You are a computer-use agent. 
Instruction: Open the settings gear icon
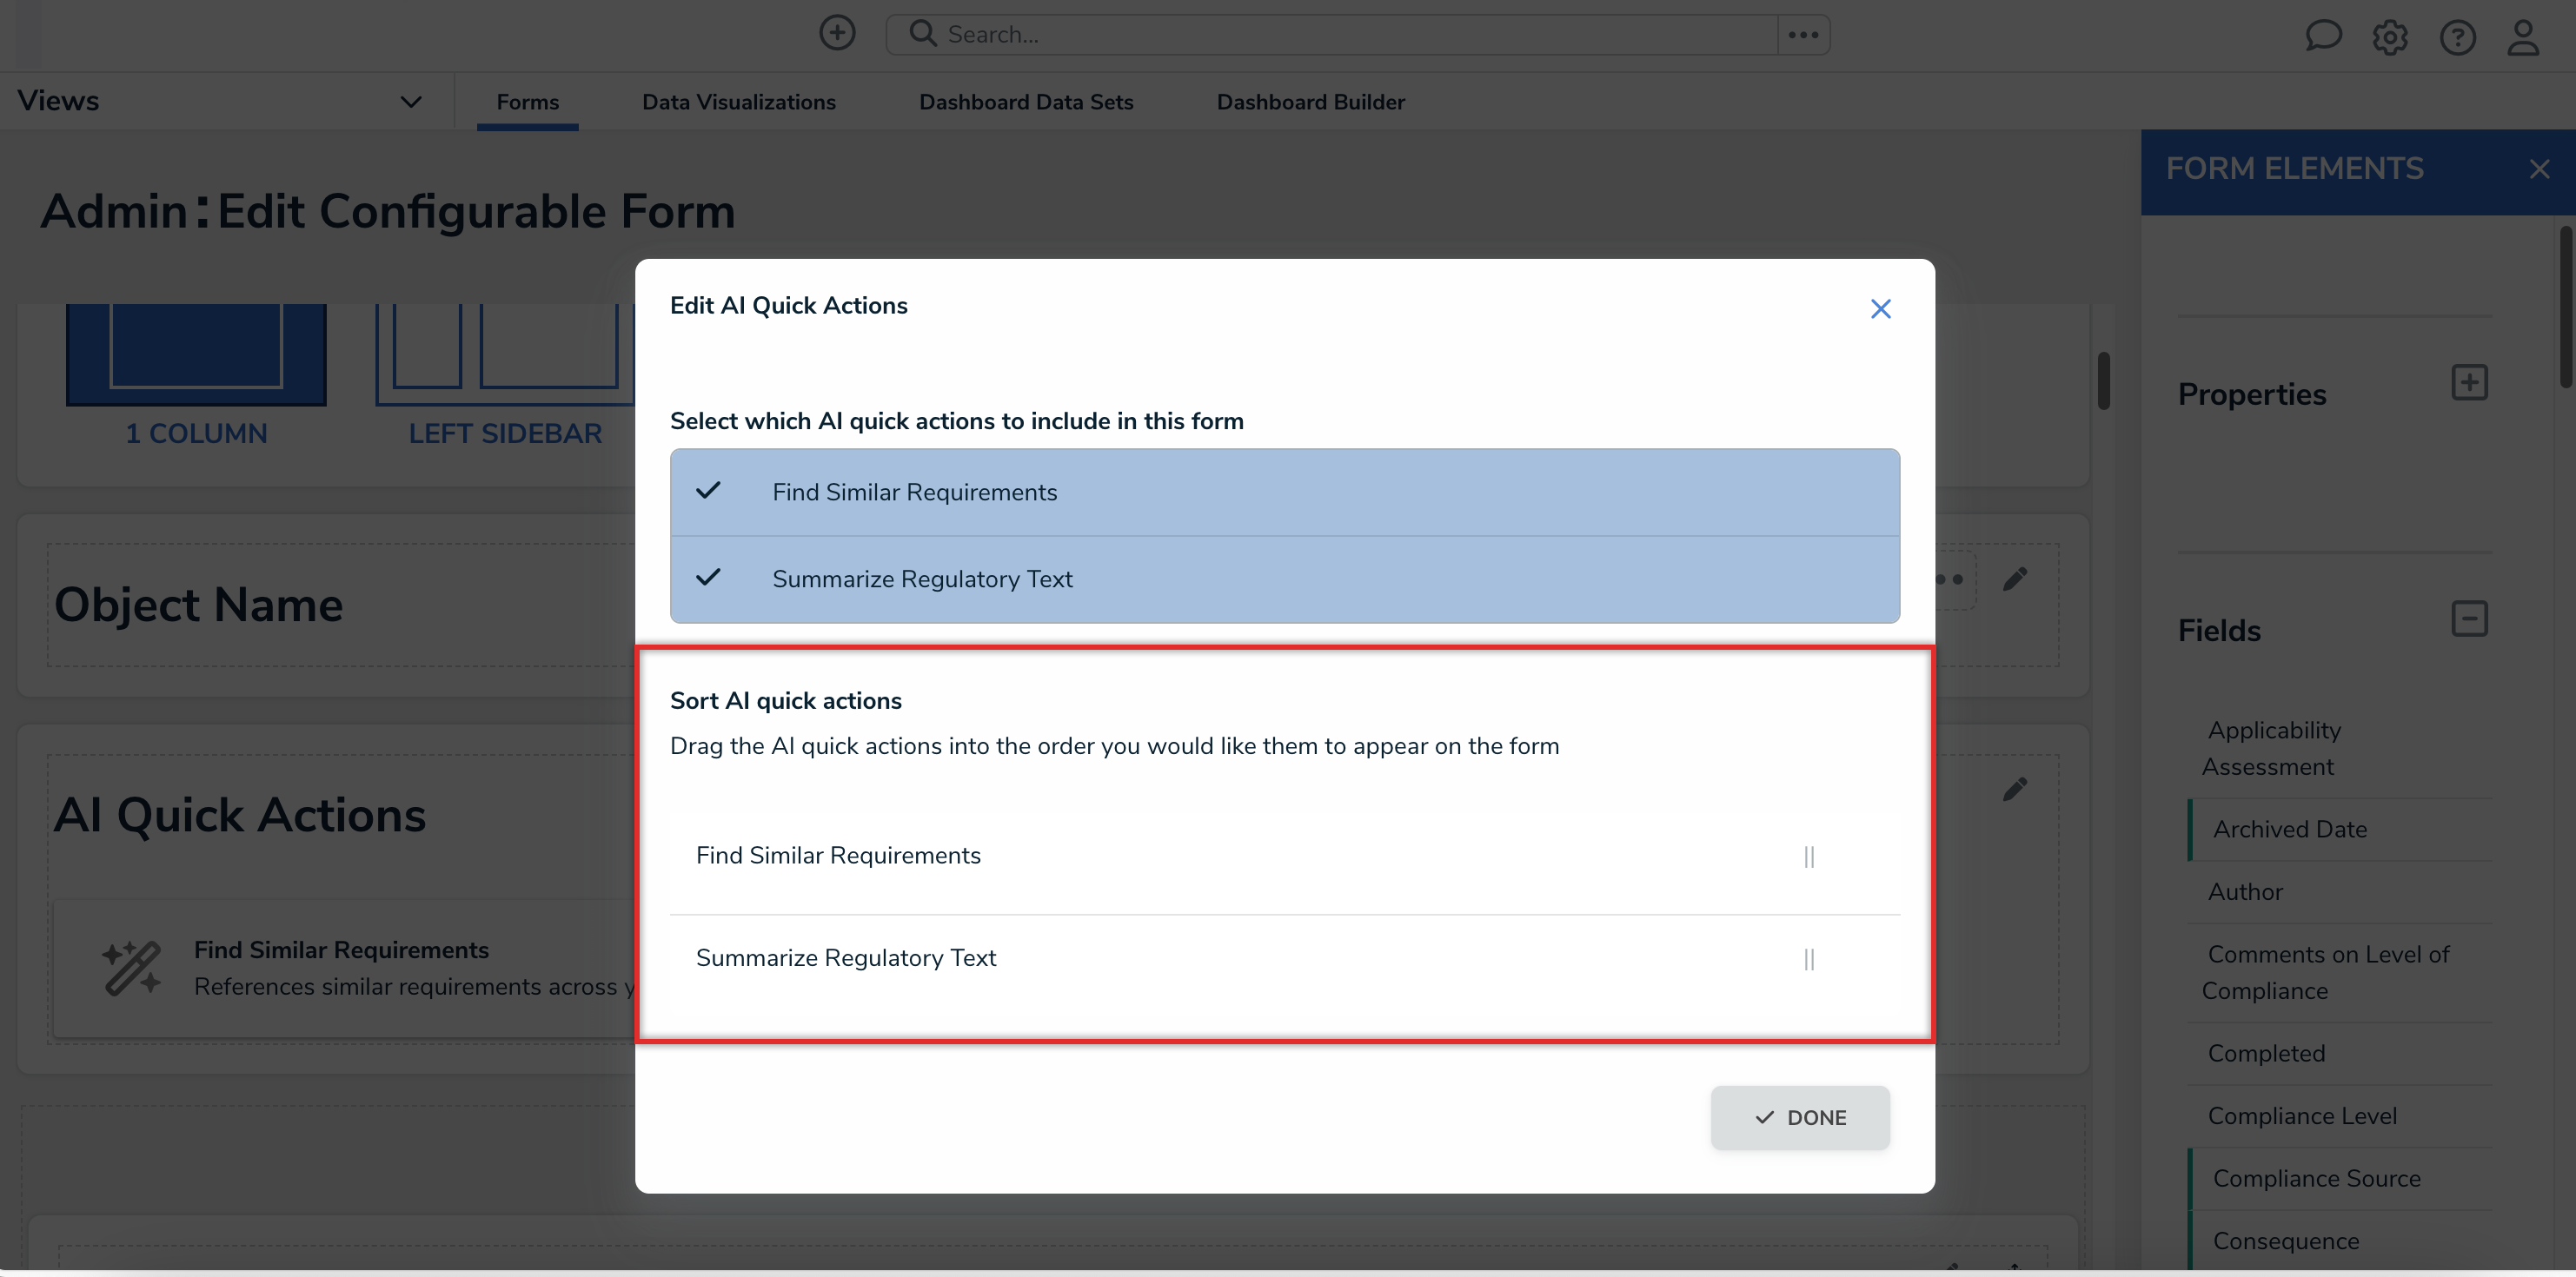tap(2389, 38)
